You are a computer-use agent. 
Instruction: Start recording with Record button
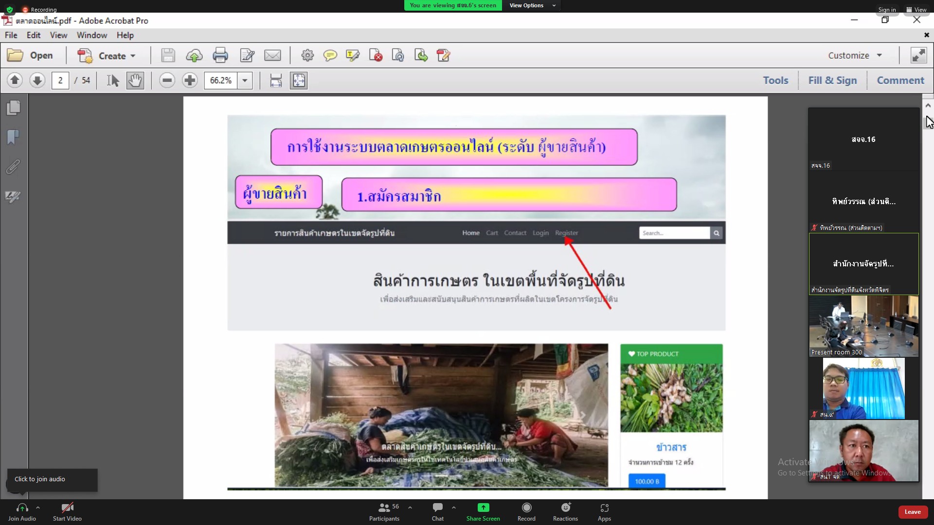point(526,512)
